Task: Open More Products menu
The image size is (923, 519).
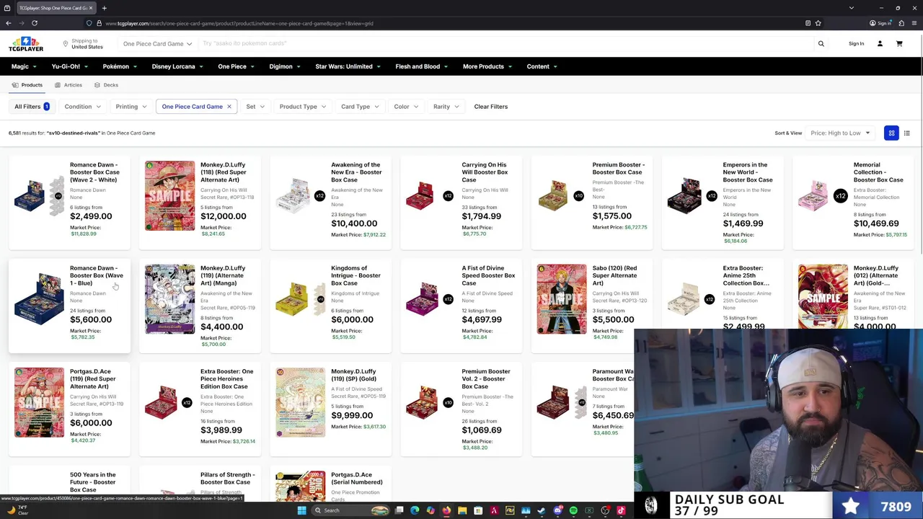Action: (487, 66)
